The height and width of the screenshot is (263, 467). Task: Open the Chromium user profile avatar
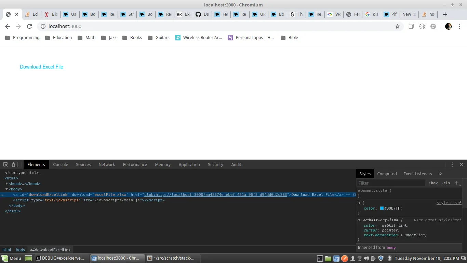(x=449, y=26)
